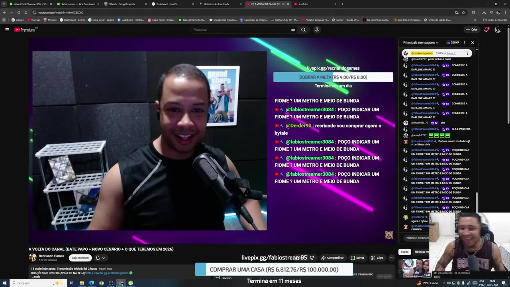
Task: Open the browser downloads icon
Action: coord(484,12)
